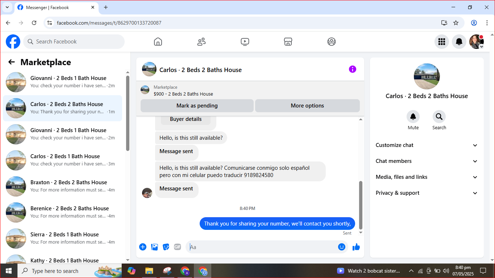The height and width of the screenshot is (278, 495).
Task: Open site information icon in address bar
Action: coord(50,23)
